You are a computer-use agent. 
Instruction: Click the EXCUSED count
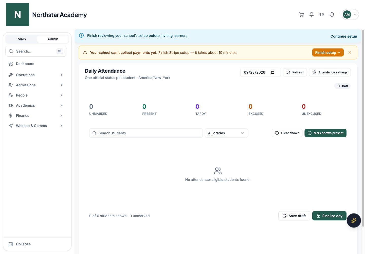pos(250,106)
